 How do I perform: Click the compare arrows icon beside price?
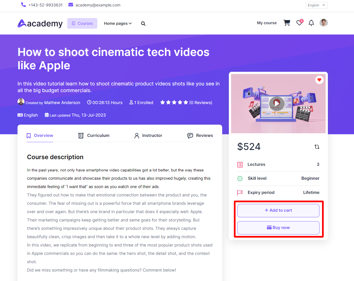coord(317,147)
